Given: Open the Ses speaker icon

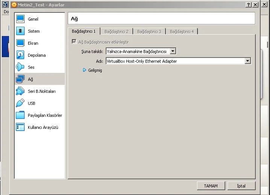Looking at the screenshot, I should [20, 67].
